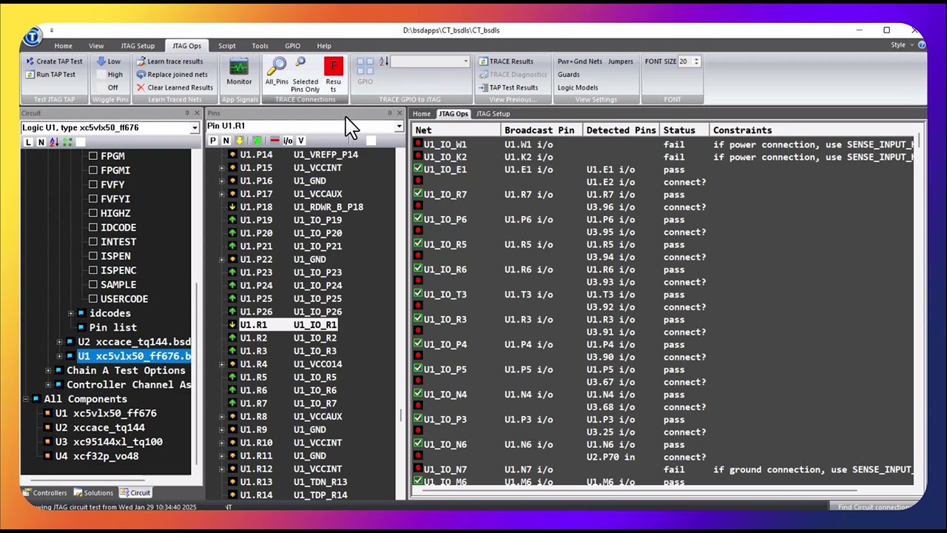This screenshot has width=947, height=533.
Task: Expand Chain A Test Options node
Action: (x=48, y=370)
